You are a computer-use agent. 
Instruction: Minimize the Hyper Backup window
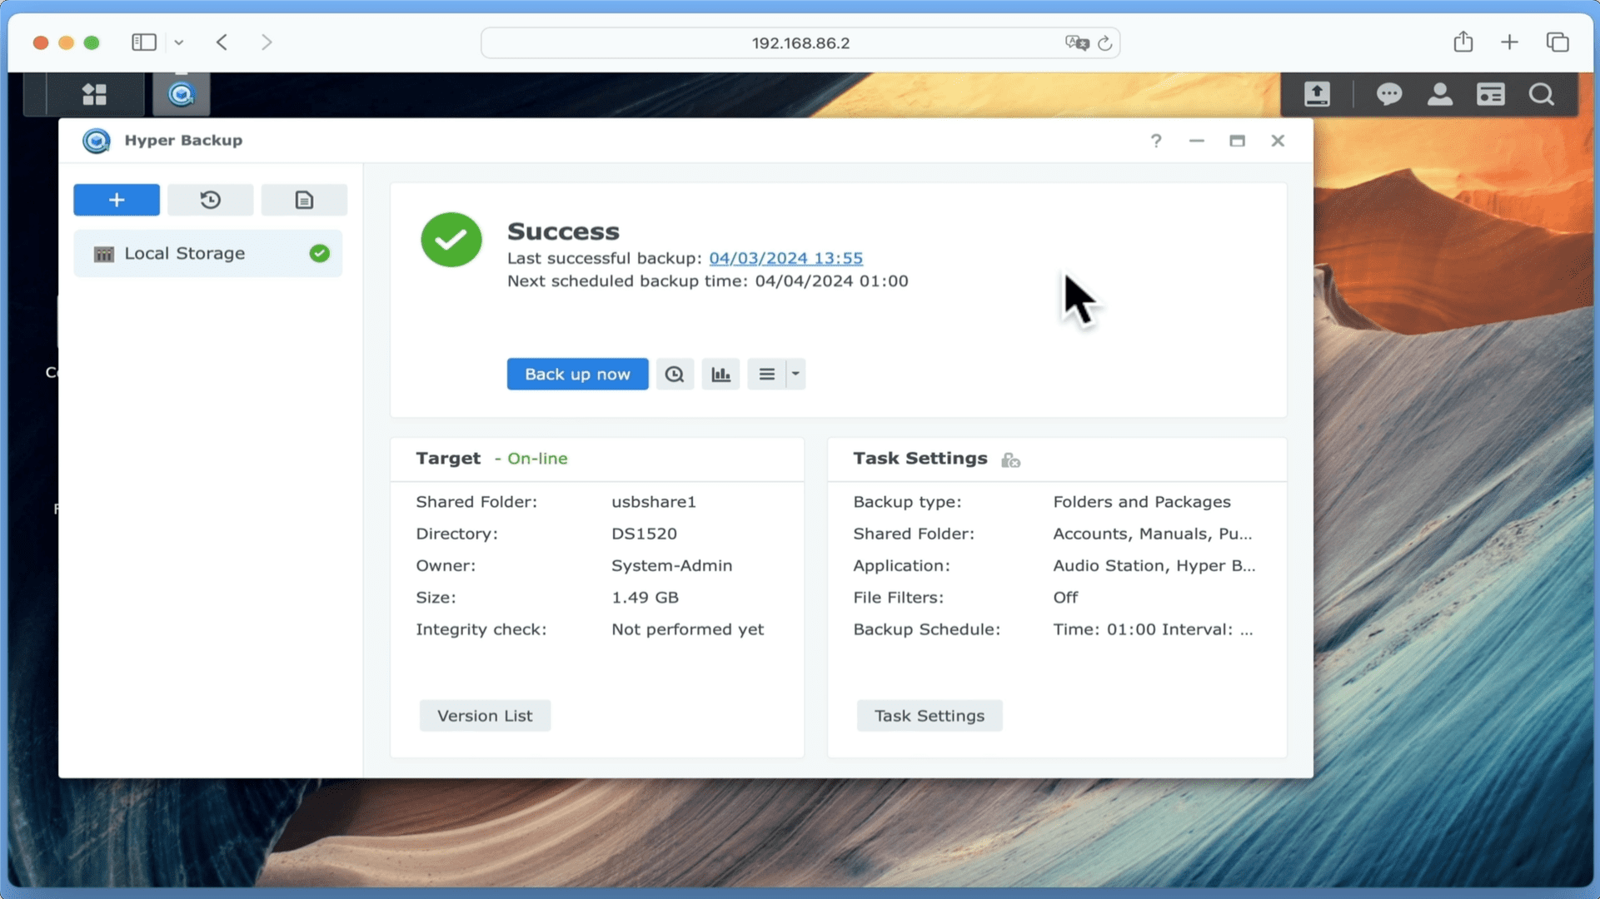[1197, 141]
